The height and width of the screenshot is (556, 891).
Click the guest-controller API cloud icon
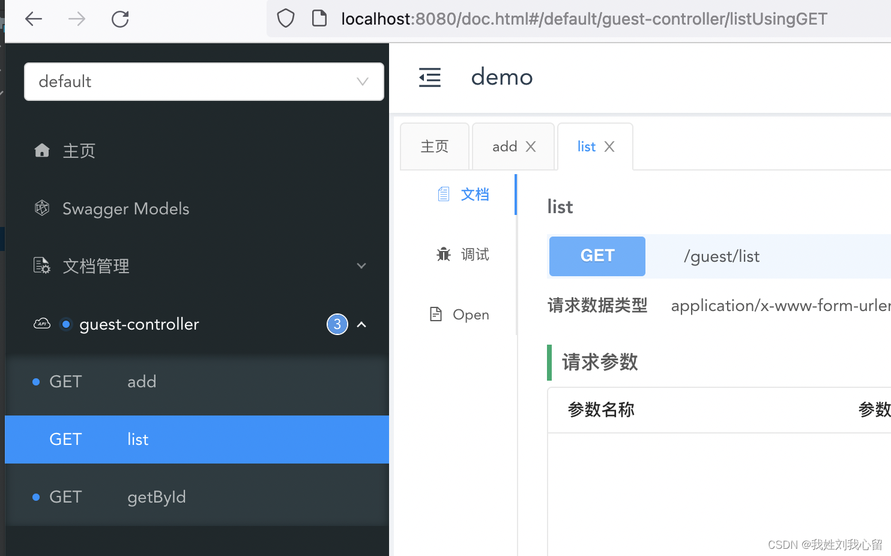[42, 324]
